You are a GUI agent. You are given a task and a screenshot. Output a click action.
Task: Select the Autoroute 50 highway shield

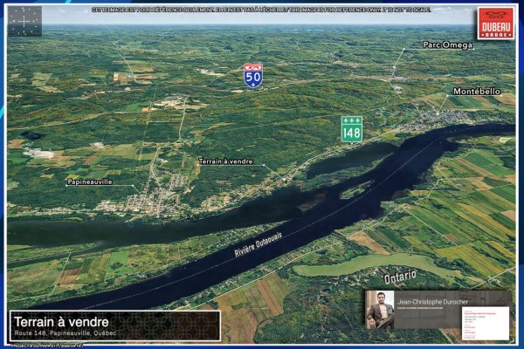click(253, 76)
